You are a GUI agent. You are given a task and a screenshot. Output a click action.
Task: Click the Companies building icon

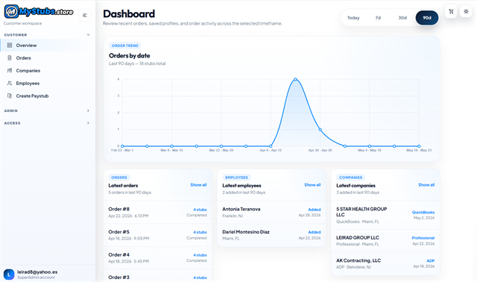[10, 70]
